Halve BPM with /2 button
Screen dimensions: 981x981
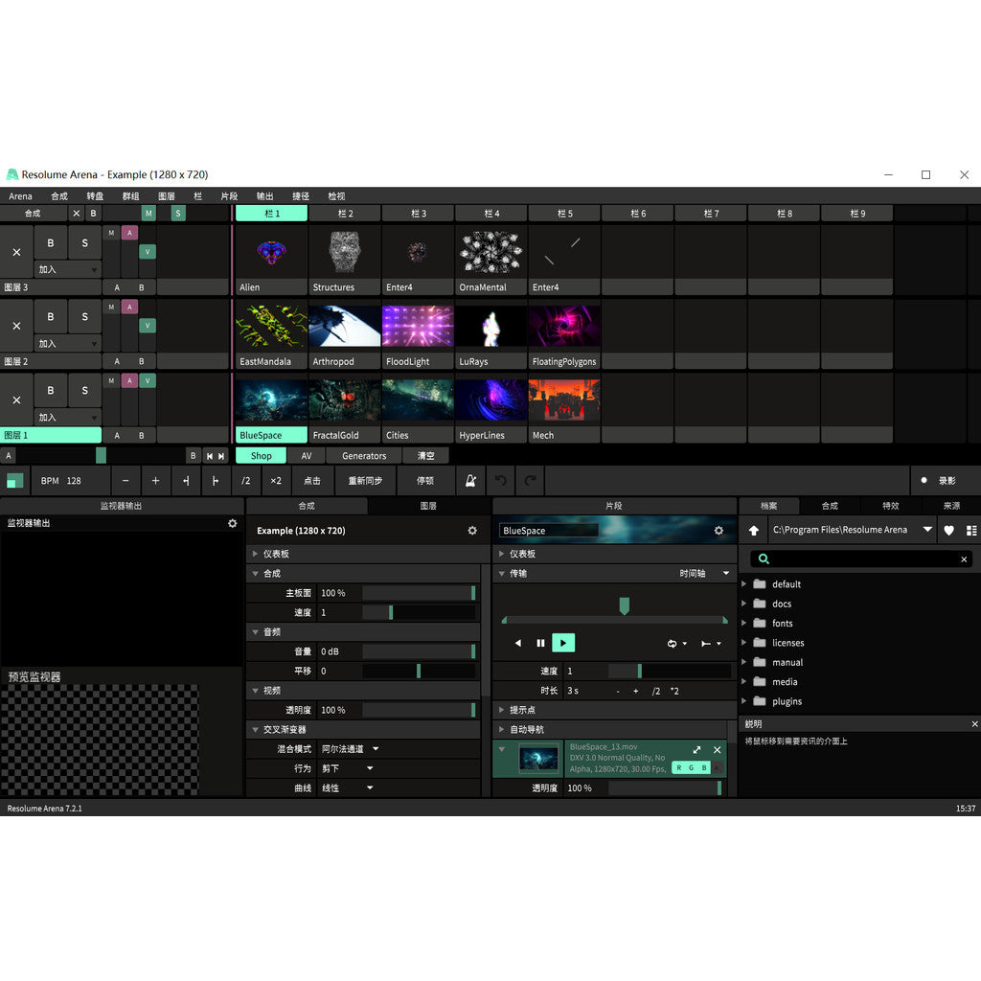[246, 481]
